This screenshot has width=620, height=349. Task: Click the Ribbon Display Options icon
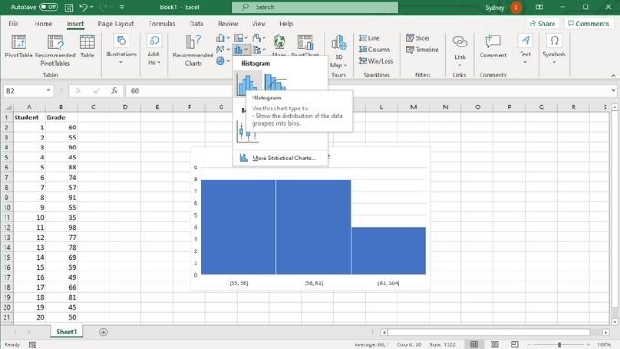pos(539,7)
